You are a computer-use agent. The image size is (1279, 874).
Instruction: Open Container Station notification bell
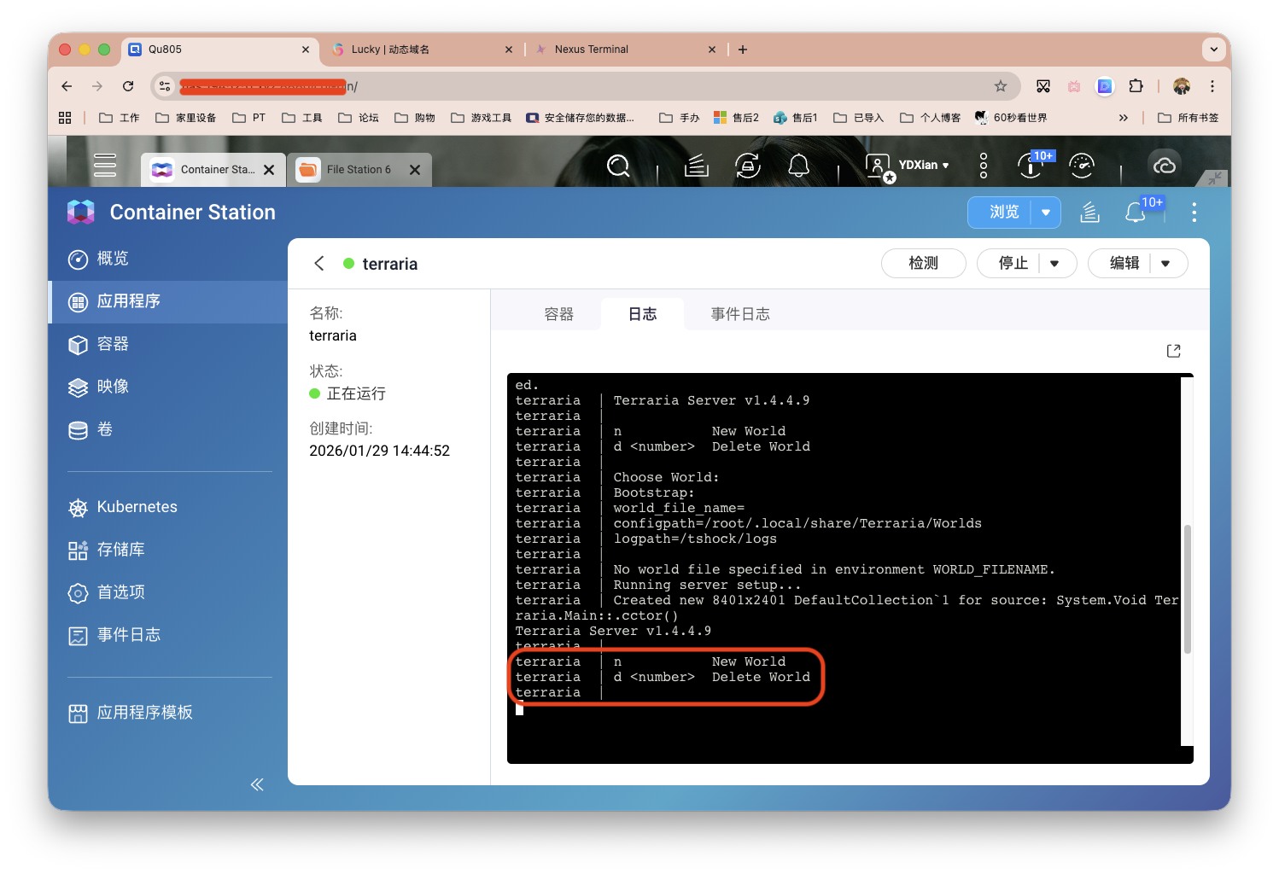click(1136, 213)
